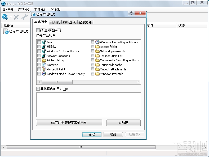Open the 记录文件 tab

[85, 22]
